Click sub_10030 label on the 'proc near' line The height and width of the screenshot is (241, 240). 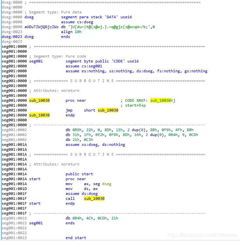point(40,100)
